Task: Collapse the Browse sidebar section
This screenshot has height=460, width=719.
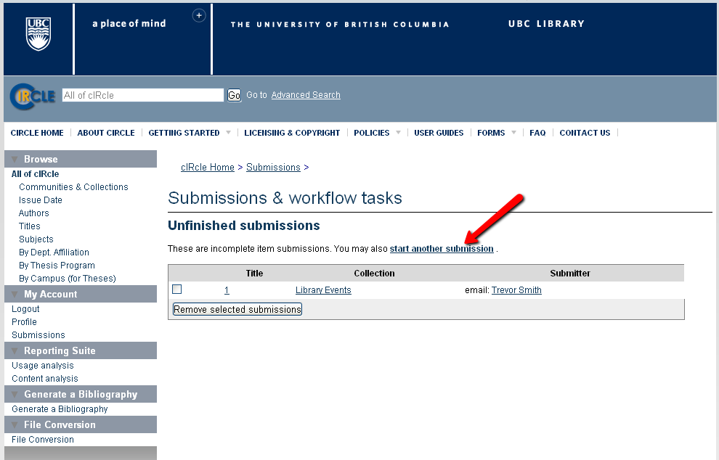Action: 15,160
